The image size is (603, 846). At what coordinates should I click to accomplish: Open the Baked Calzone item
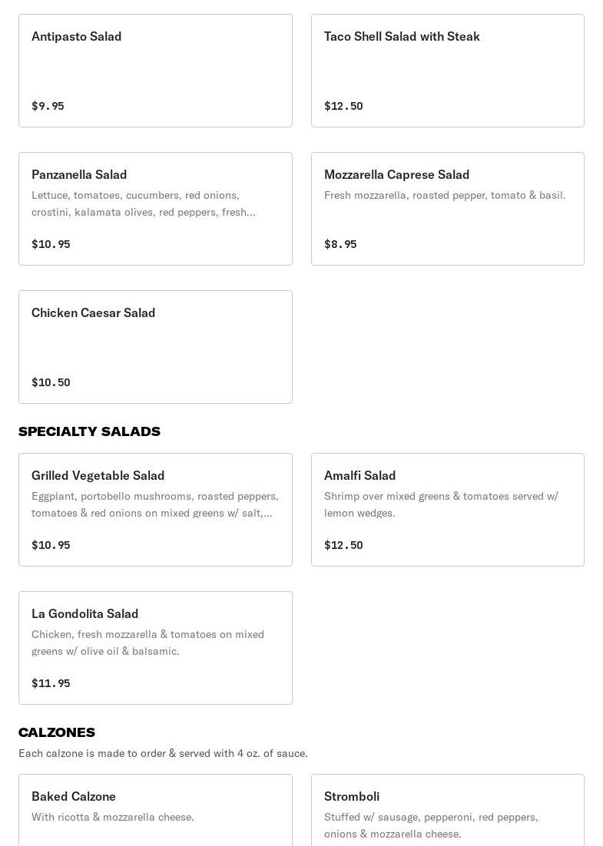point(74,797)
